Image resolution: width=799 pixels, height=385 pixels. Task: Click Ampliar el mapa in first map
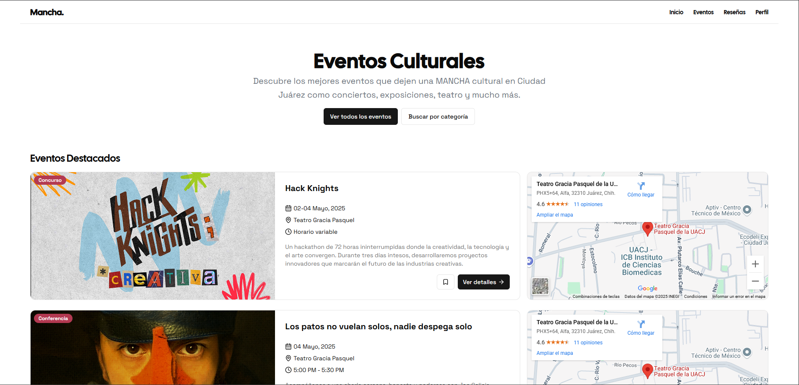555,215
